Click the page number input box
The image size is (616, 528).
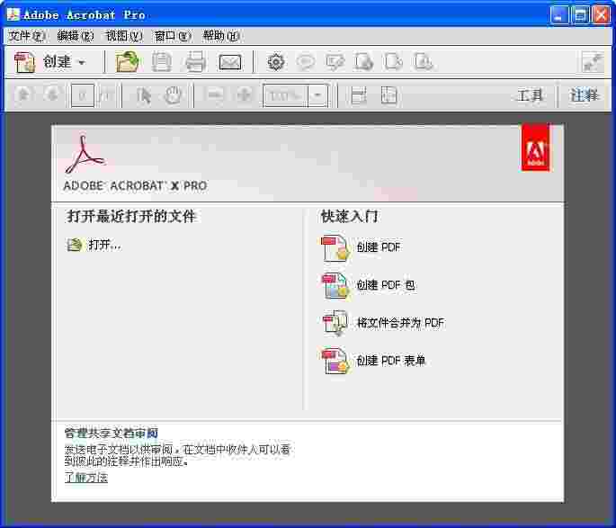(83, 95)
